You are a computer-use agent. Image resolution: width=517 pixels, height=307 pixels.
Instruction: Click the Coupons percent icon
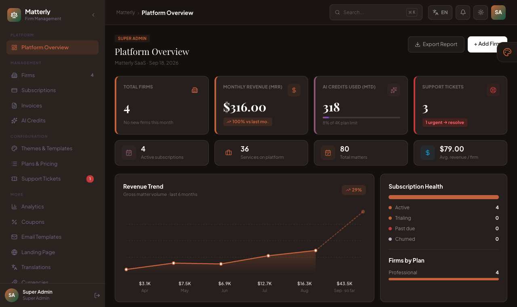click(x=14, y=222)
